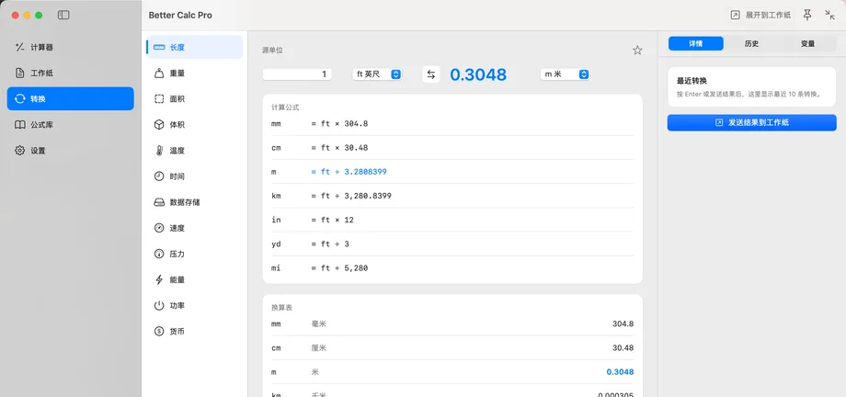Select 转换 in the sidebar
The height and width of the screenshot is (397, 846).
coord(70,98)
